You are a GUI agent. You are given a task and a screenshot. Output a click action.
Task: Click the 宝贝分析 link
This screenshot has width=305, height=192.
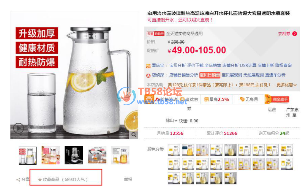tap(177, 65)
